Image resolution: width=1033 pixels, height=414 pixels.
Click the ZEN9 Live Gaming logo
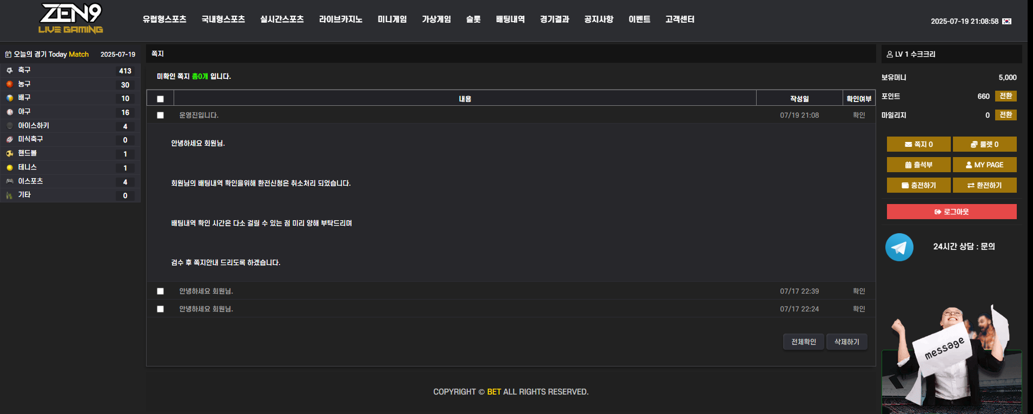point(71,19)
